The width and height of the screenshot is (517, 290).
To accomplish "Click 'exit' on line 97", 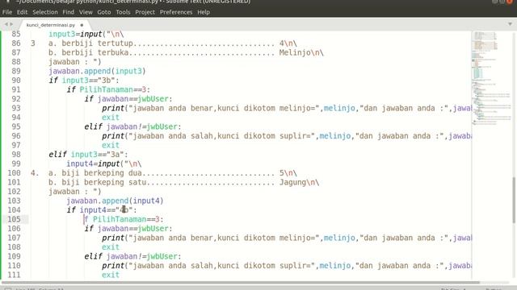I will pos(111,145).
